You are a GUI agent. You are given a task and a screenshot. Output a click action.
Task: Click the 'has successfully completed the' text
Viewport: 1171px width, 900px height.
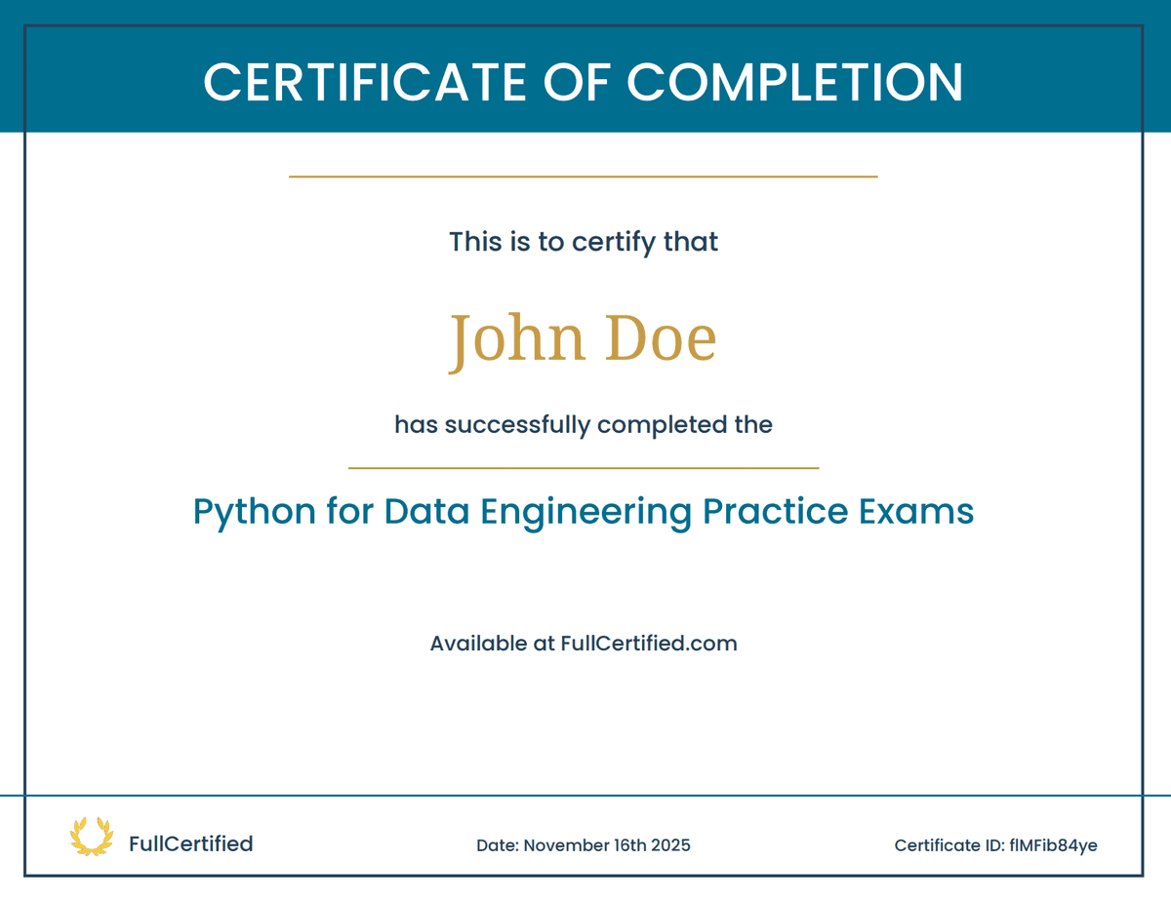pyautogui.click(x=583, y=425)
